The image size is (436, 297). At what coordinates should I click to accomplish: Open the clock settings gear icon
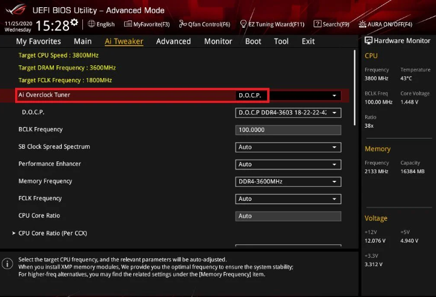point(74,22)
